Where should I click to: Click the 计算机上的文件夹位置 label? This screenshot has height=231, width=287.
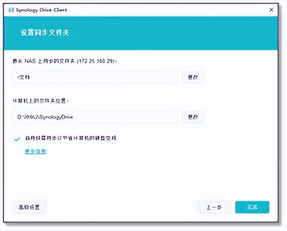coord(41,101)
